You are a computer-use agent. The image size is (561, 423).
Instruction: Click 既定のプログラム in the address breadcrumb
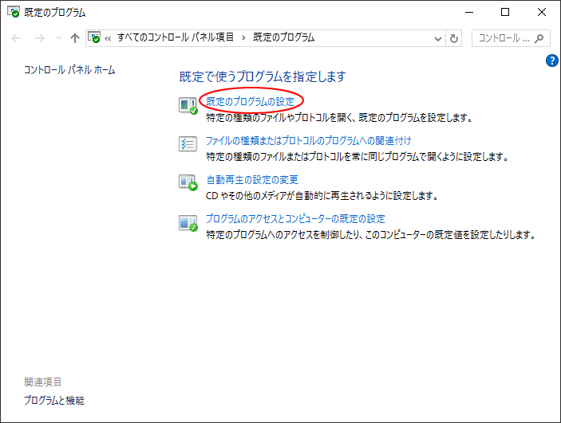284,37
